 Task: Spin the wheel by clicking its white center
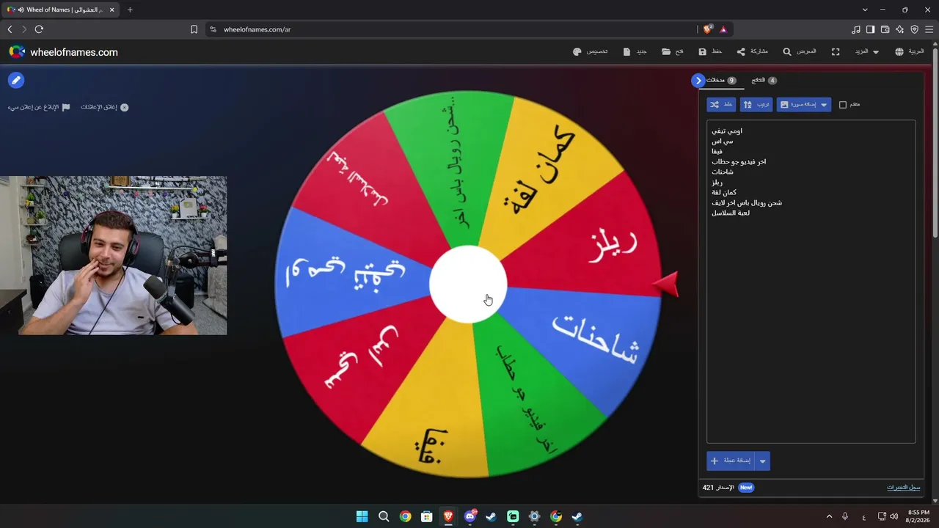468,285
